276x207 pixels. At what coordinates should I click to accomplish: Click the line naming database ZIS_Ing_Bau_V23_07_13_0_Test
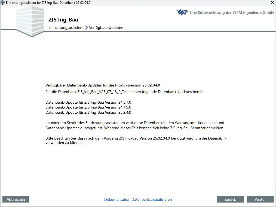[124, 92]
